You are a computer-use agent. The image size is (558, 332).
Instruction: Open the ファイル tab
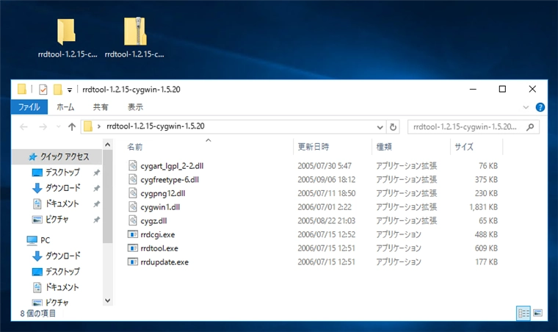(x=29, y=107)
